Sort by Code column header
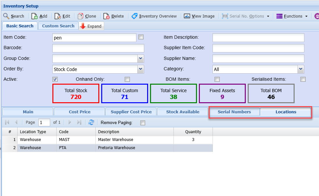 coord(76,132)
